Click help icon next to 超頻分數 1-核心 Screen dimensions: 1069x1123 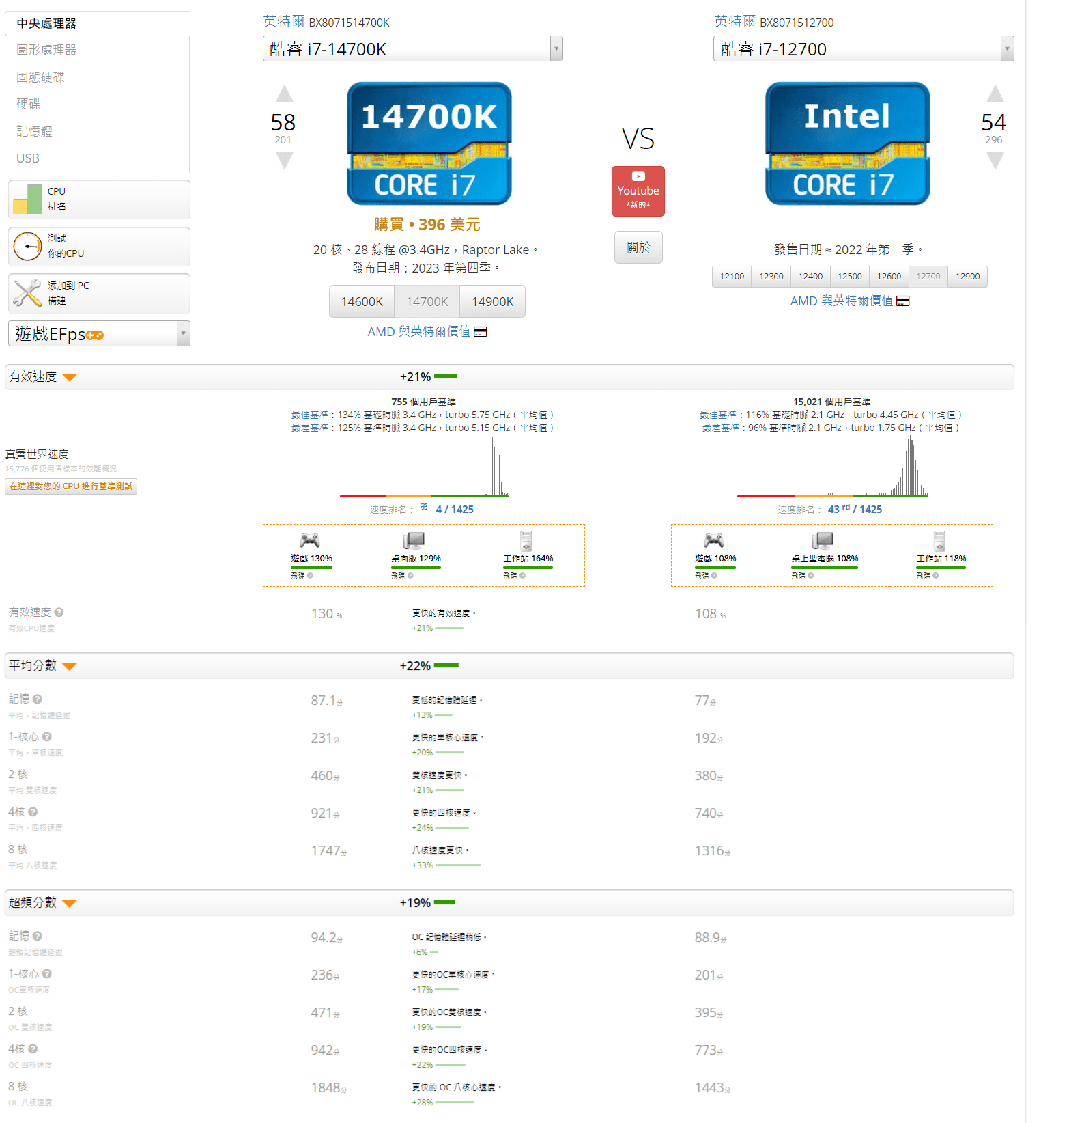tap(47, 973)
